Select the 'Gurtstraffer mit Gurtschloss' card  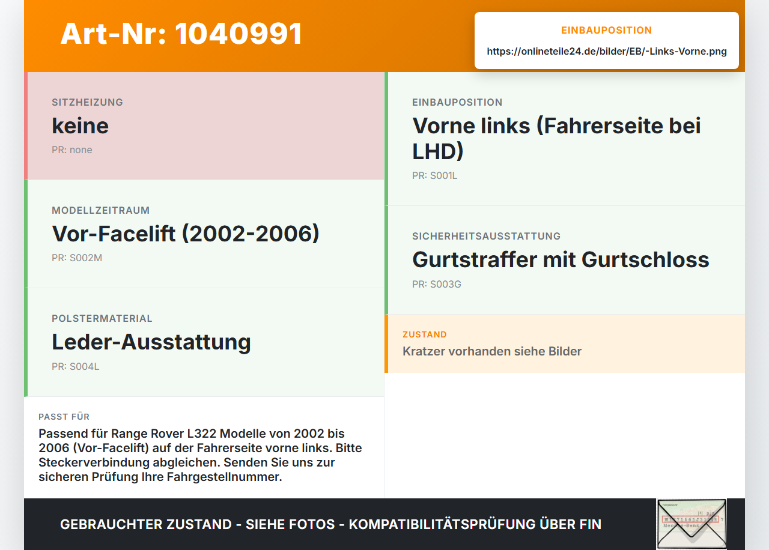click(x=565, y=260)
